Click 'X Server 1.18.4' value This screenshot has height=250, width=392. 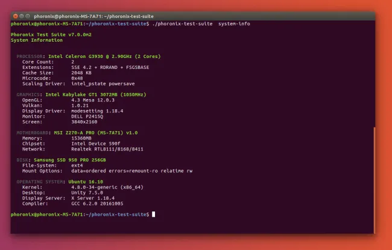click(93, 198)
